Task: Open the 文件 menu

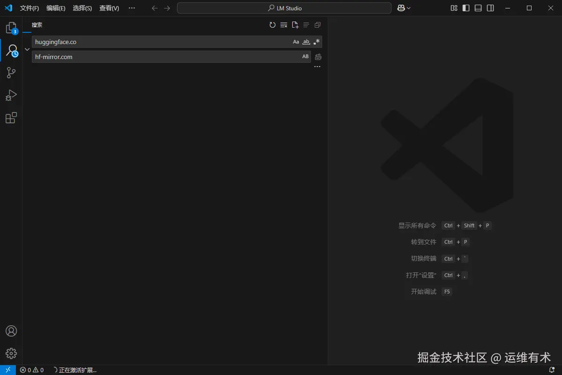Action: coord(29,8)
